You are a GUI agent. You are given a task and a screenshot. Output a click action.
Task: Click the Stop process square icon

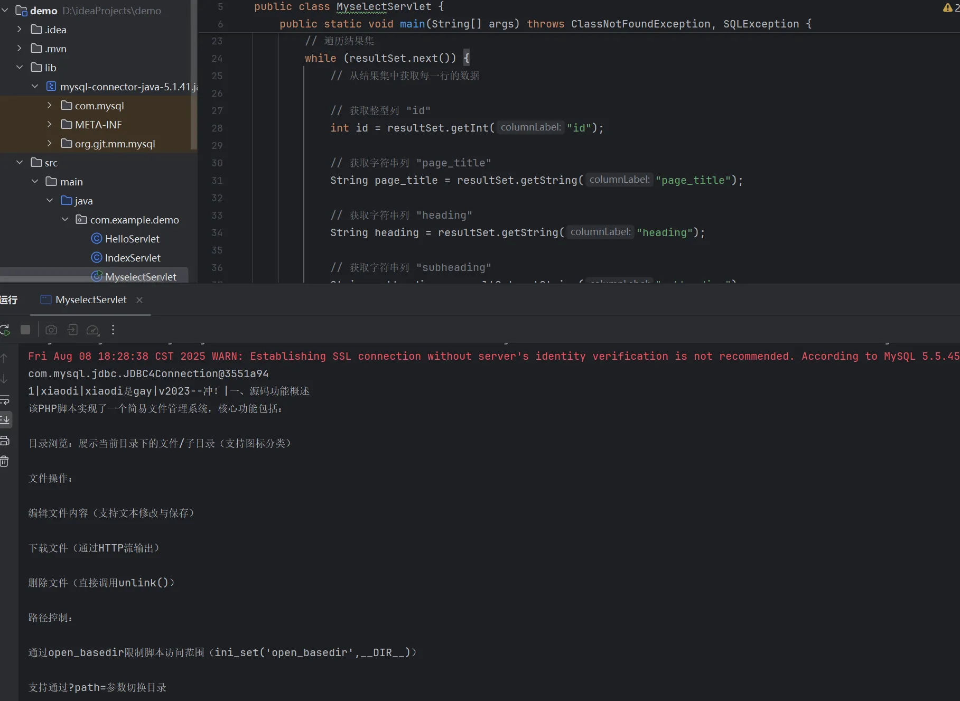(25, 330)
